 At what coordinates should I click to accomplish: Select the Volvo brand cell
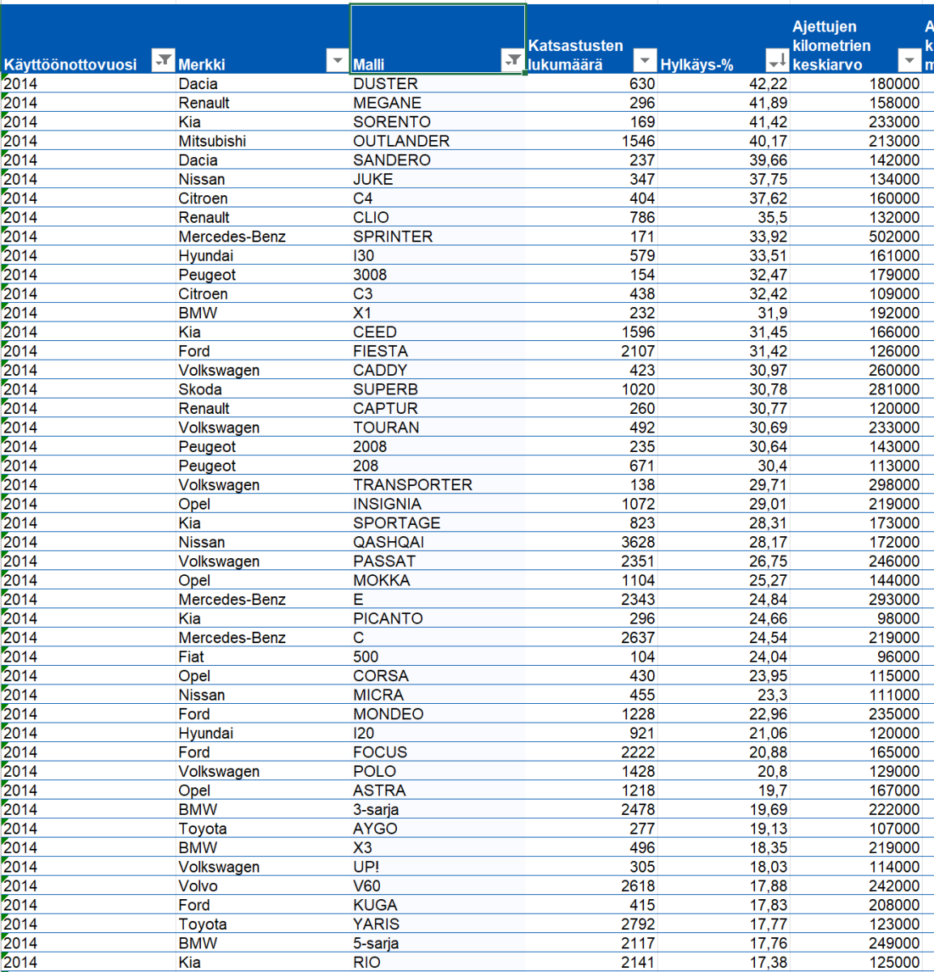262,886
